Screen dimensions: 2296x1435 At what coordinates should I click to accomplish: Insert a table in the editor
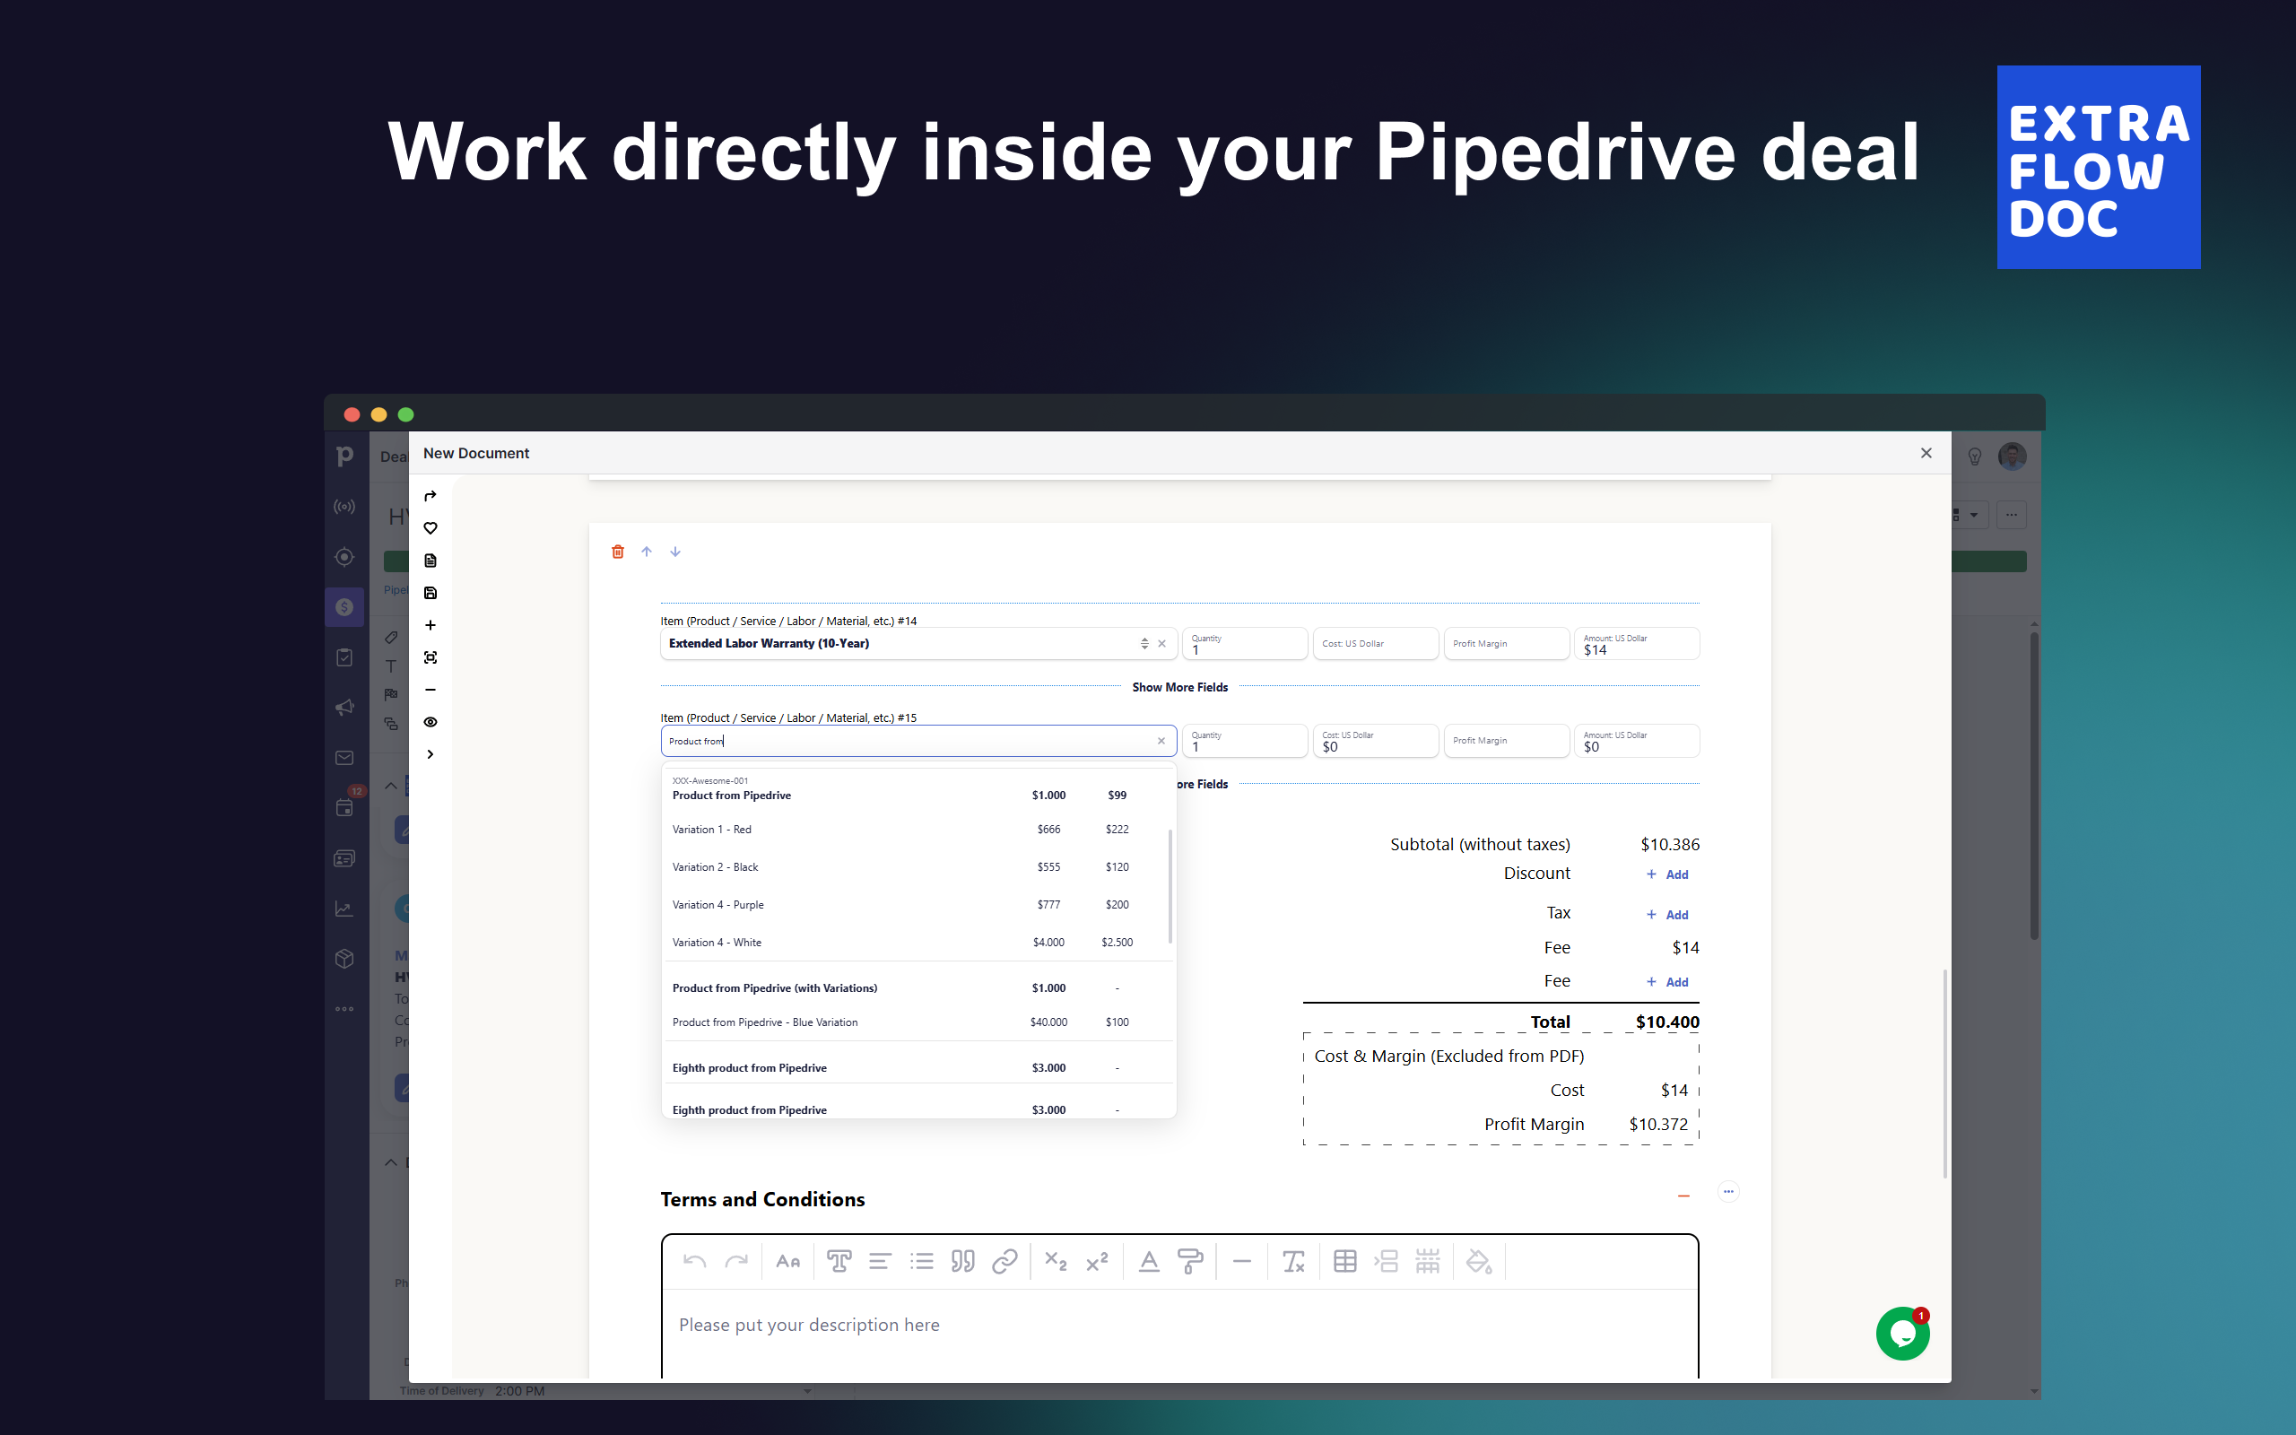[x=1344, y=1261]
